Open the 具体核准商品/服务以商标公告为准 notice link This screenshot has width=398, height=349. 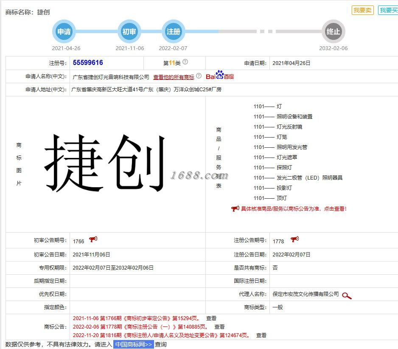click(x=294, y=209)
